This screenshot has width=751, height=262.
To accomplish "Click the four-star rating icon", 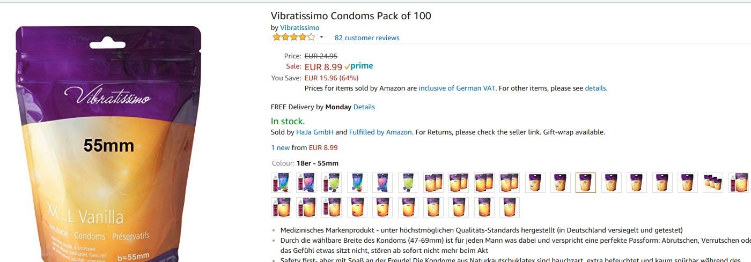I will click(293, 38).
